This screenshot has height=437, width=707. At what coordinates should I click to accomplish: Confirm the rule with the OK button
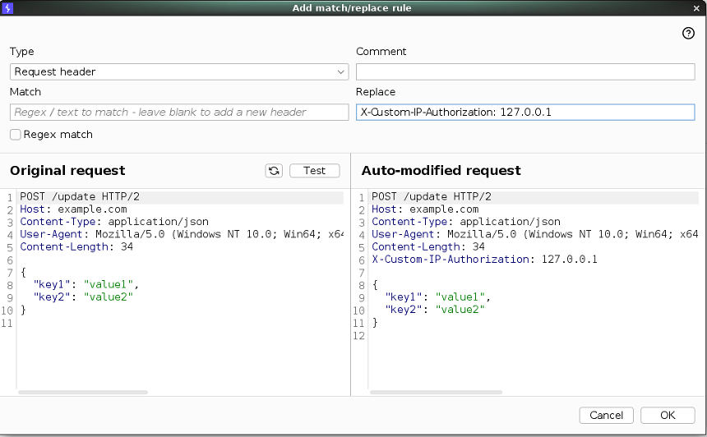click(x=668, y=416)
